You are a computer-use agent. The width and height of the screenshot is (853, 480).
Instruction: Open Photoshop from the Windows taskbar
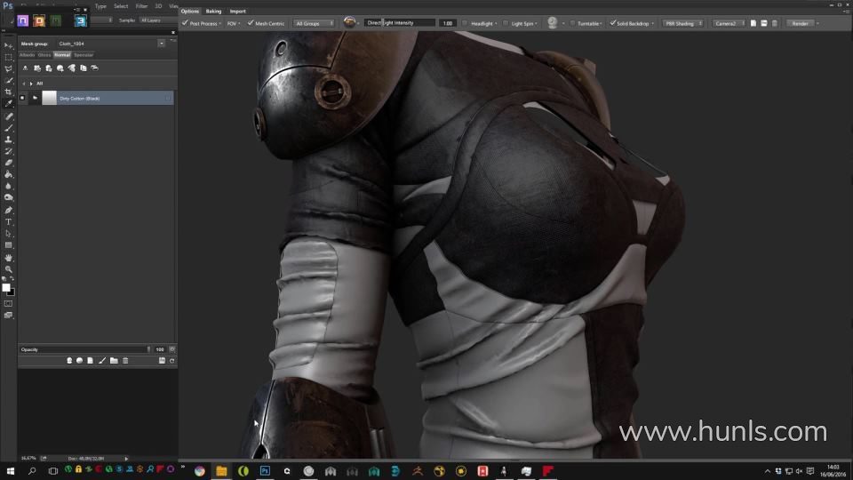coord(265,471)
